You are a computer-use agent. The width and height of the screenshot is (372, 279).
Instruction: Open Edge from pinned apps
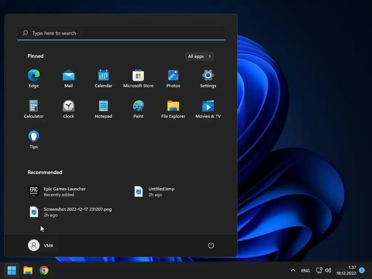point(34,79)
